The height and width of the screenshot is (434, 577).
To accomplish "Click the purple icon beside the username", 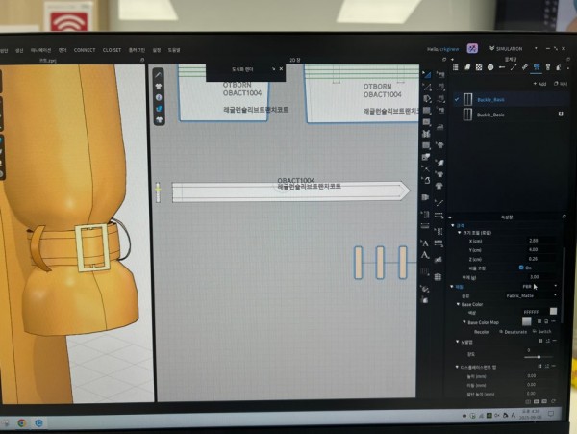I will [472, 47].
